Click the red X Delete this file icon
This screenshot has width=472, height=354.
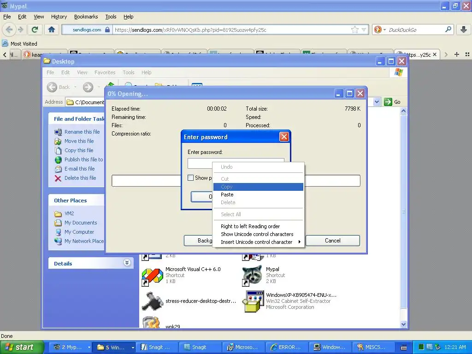[58, 178]
